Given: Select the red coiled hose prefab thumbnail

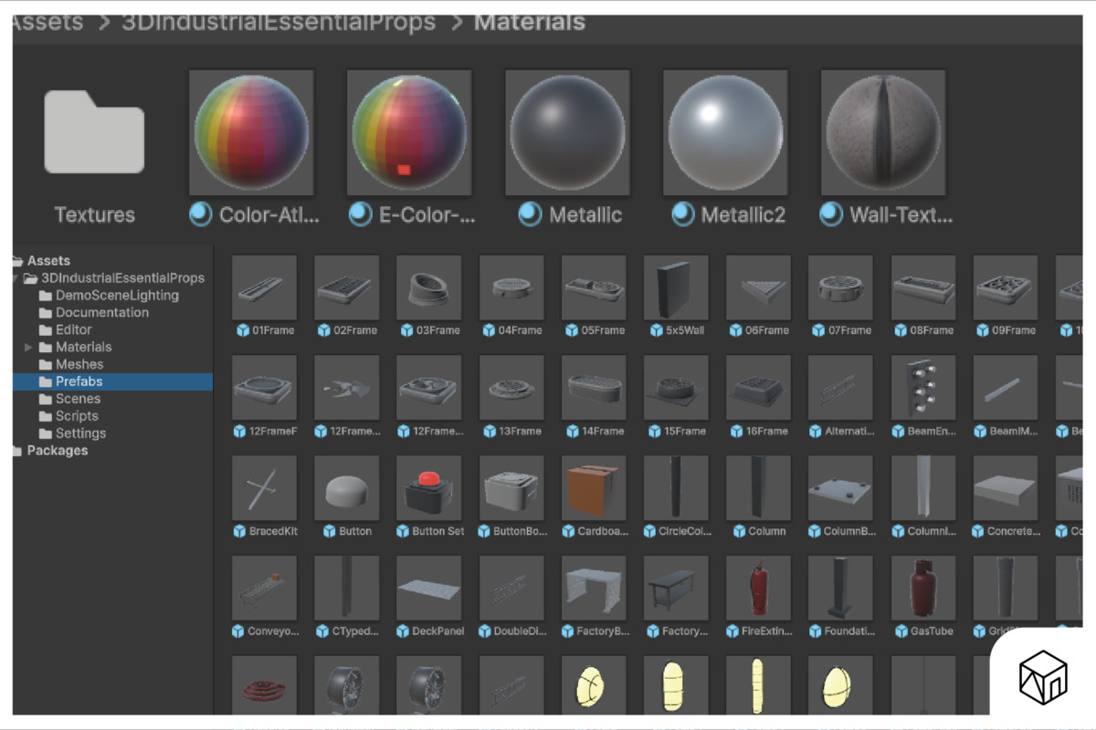Looking at the screenshot, I should click(x=265, y=686).
